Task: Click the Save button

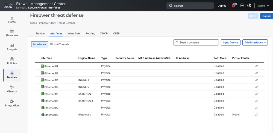Action: point(253,16)
